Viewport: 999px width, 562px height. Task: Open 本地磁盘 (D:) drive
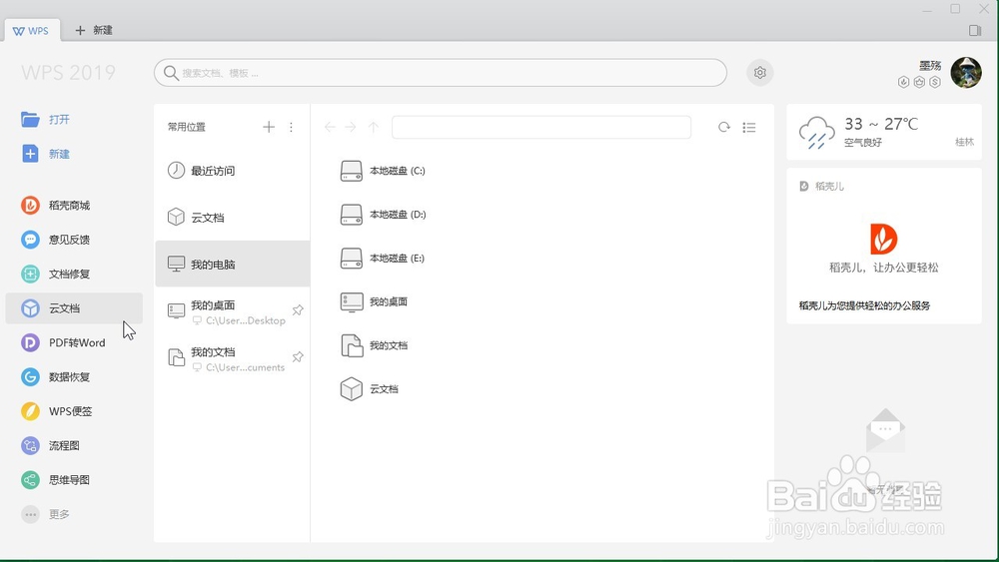[383, 215]
